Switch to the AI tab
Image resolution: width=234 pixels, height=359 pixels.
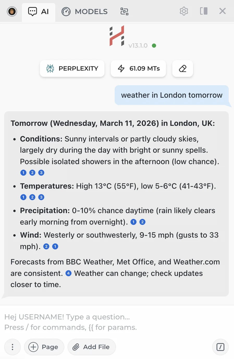click(39, 12)
